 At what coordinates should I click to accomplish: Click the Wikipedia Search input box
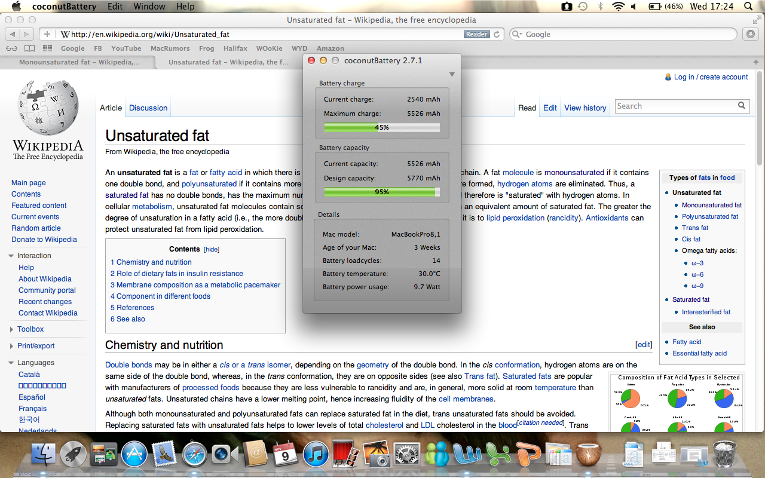675,106
